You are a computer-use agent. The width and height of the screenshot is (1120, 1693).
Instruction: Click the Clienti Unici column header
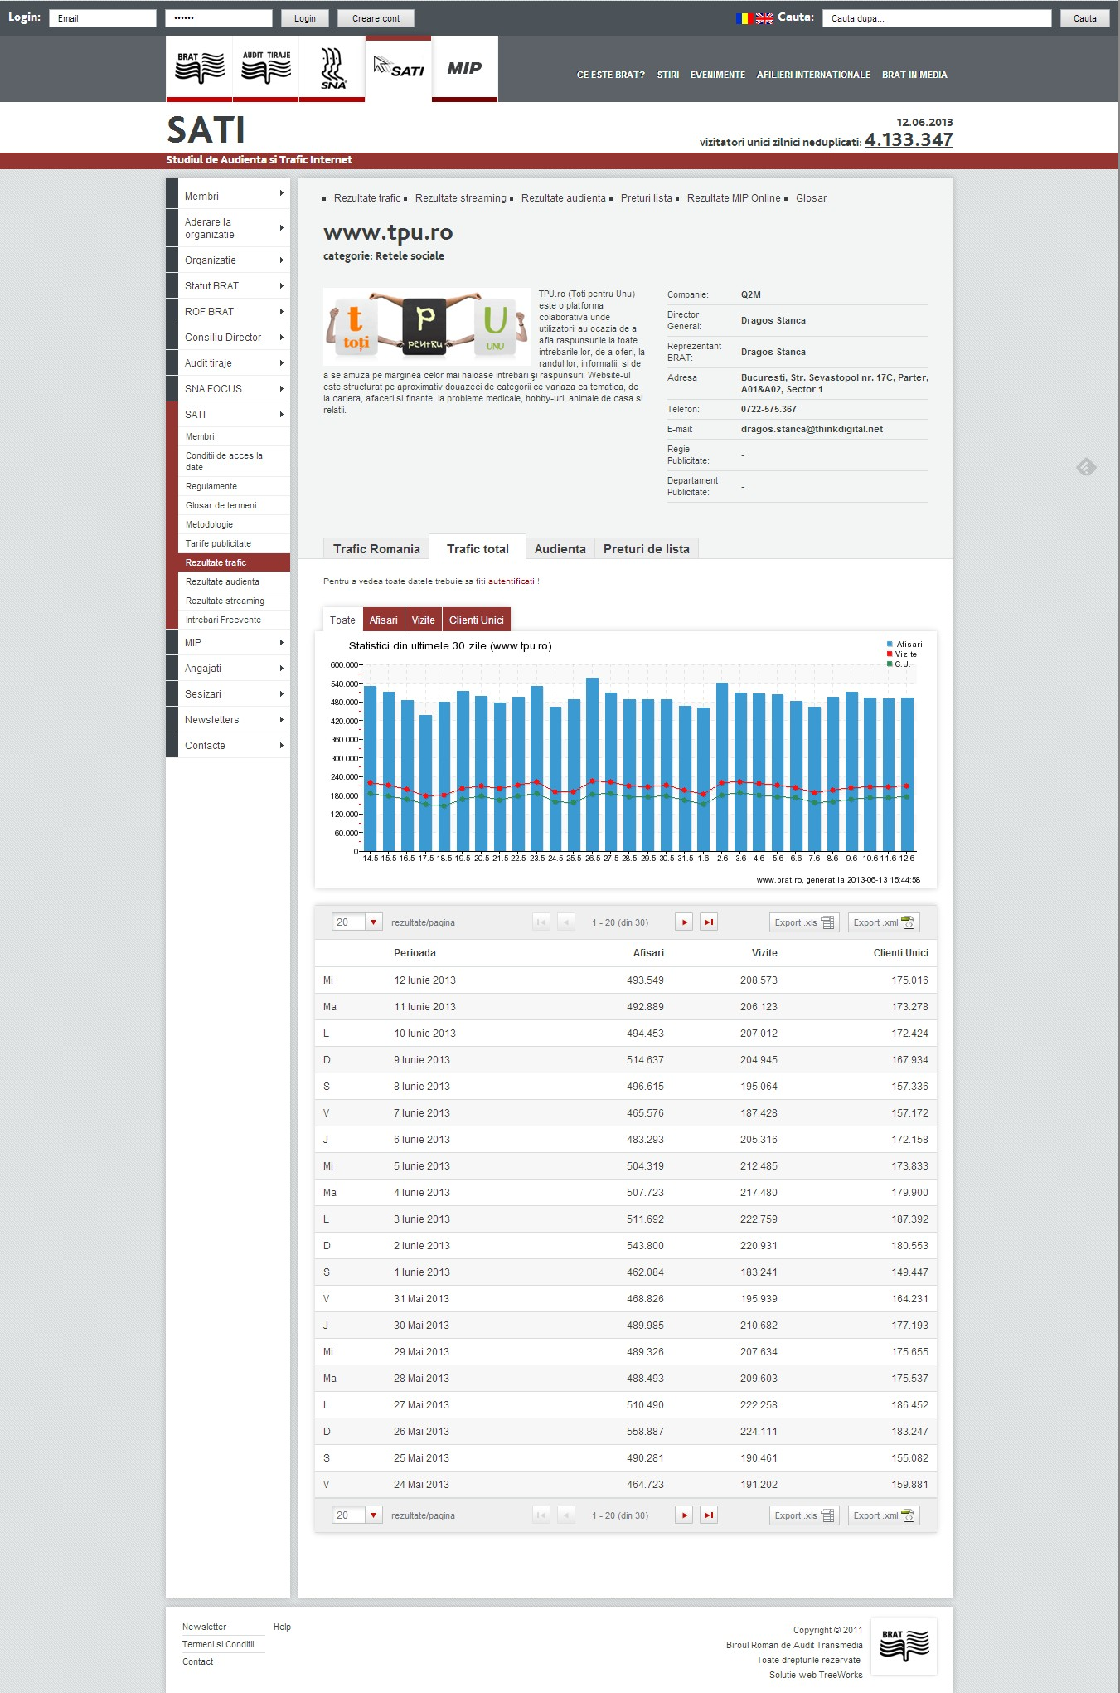900,953
